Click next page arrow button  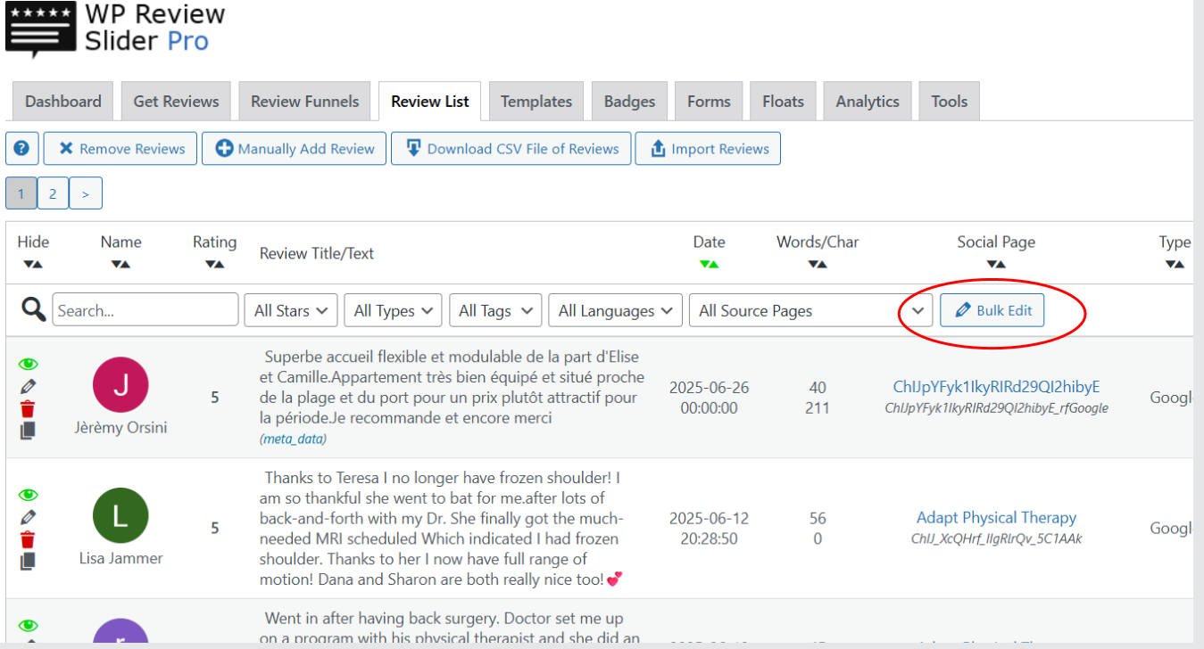[x=86, y=193]
